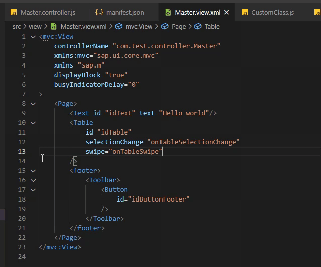Click the Table tag name on line 10
Screen dimensions: 321x267
[x=84, y=123]
